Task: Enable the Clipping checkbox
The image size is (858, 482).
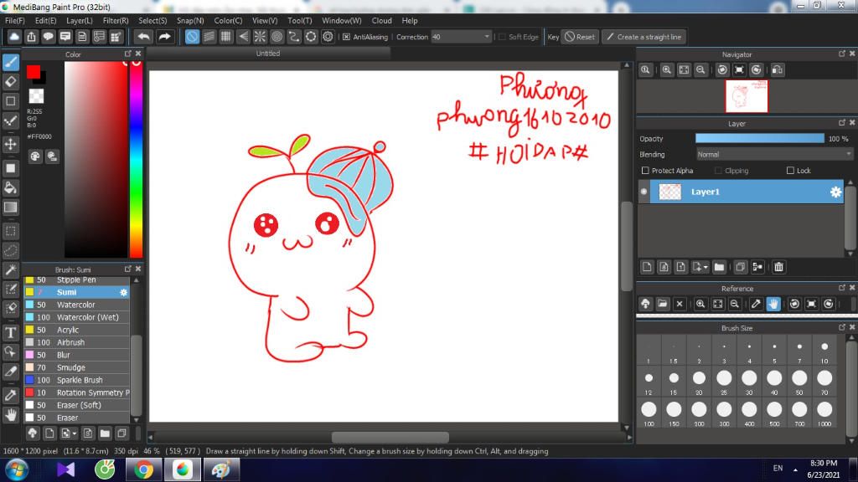Action: click(x=718, y=171)
